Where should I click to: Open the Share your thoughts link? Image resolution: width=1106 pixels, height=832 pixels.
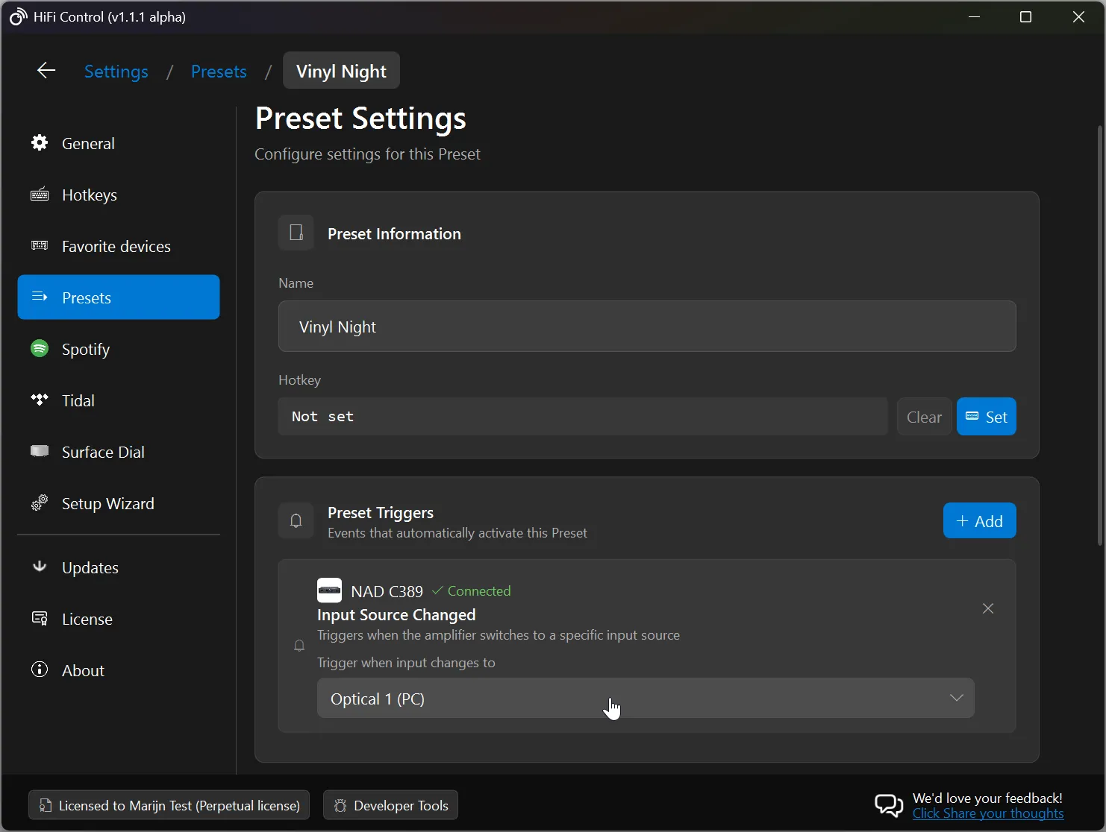point(988,814)
